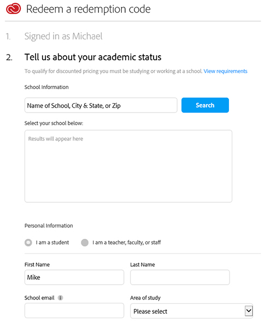Click the School email input field
Screen dimensions: 265x323
pyautogui.click(x=74, y=310)
